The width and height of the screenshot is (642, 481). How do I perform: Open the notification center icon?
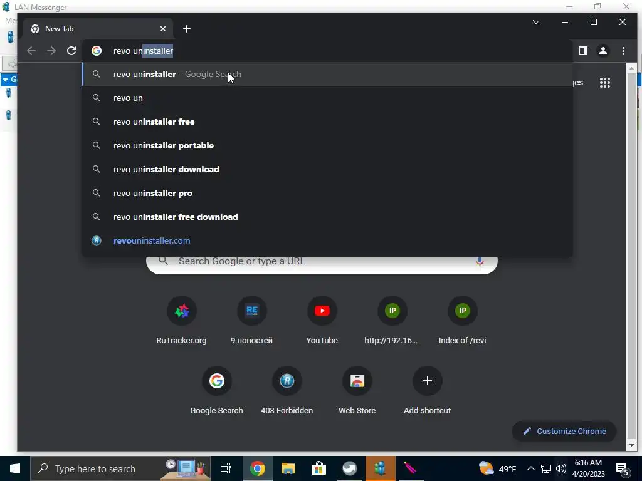[623, 470]
